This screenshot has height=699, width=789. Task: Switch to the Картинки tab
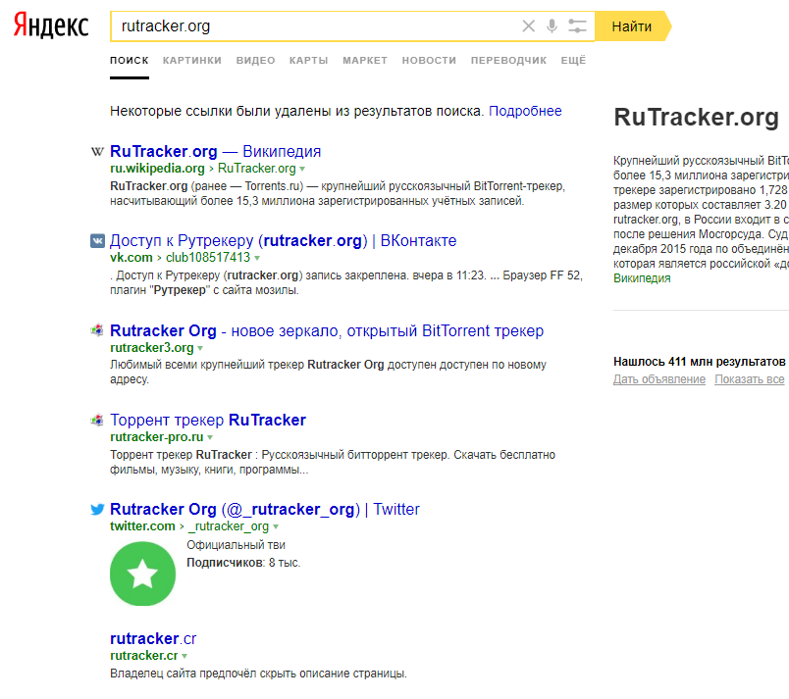point(192,61)
